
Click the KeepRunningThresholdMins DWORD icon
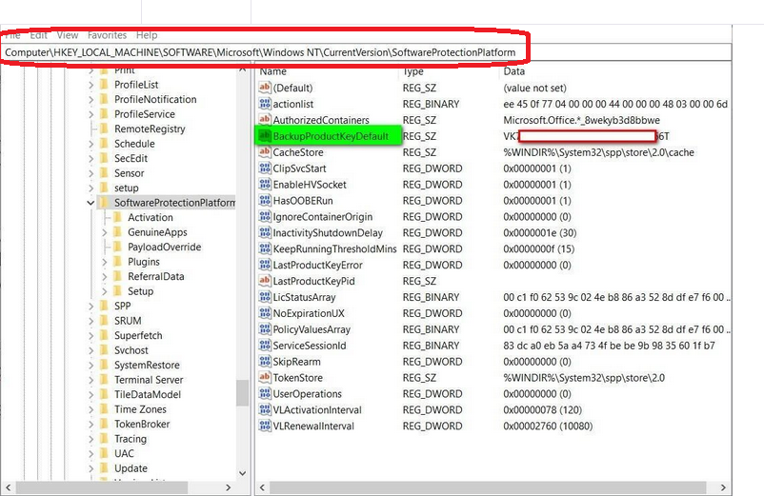coord(265,248)
